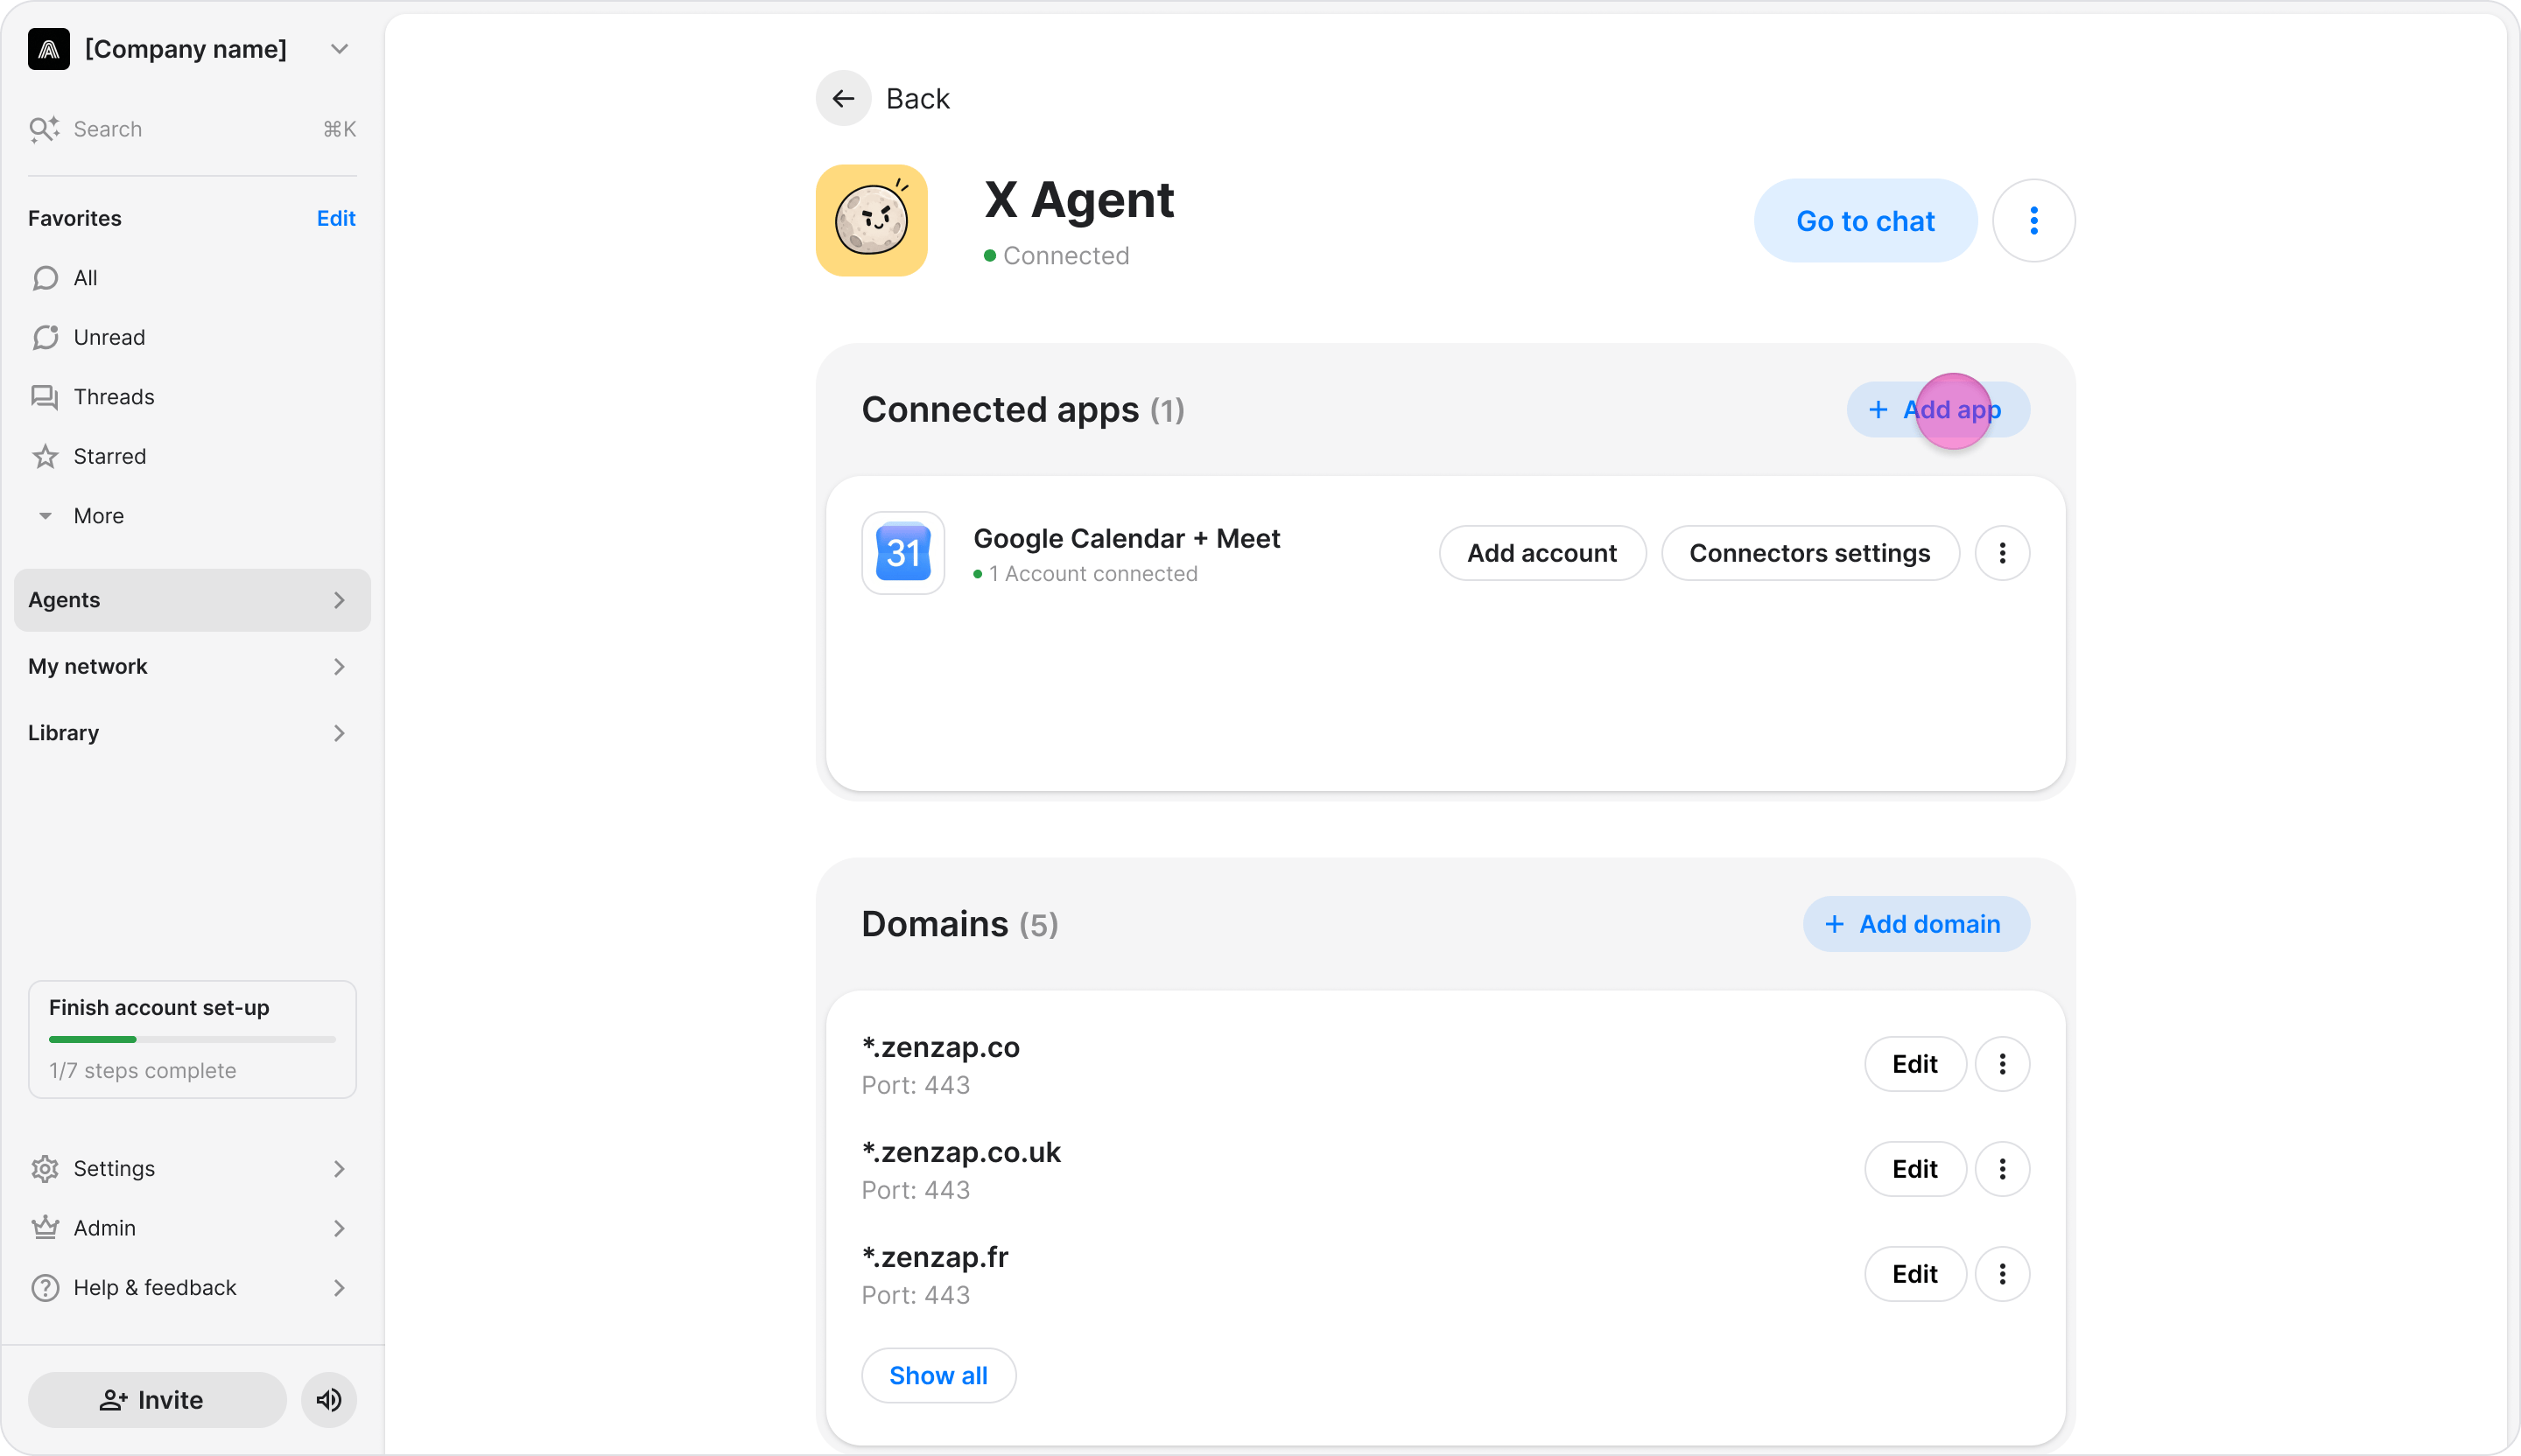Open the Finish account set-up card
2521x1456 pixels.
[192, 1039]
